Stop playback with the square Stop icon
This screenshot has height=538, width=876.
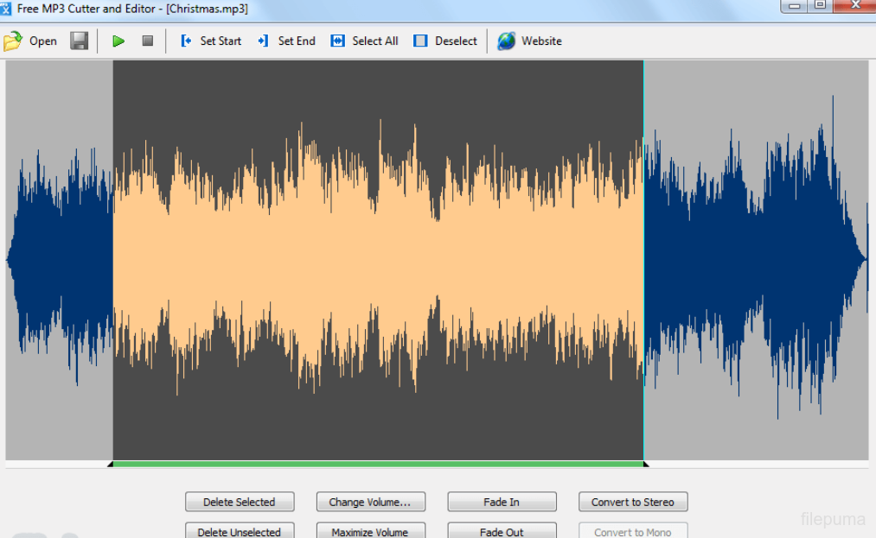(147, 41)
